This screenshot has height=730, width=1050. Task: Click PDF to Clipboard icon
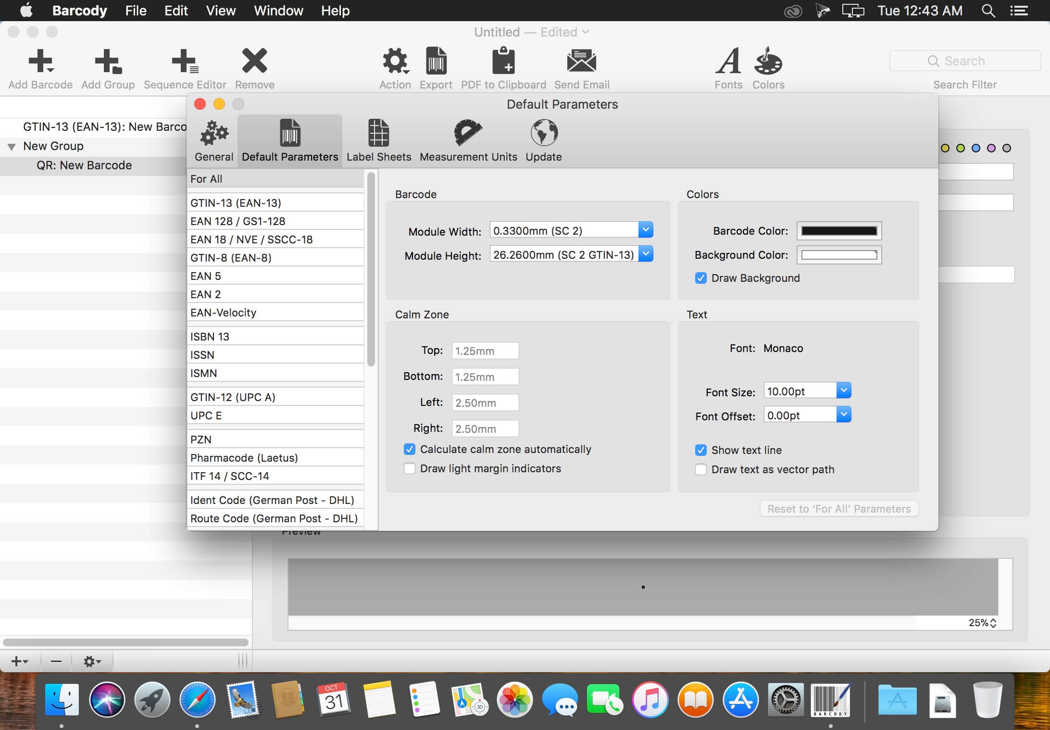click(503, 61)
